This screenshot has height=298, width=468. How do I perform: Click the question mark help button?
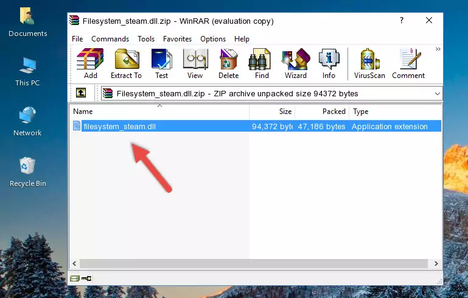click(x=402, y=20)
